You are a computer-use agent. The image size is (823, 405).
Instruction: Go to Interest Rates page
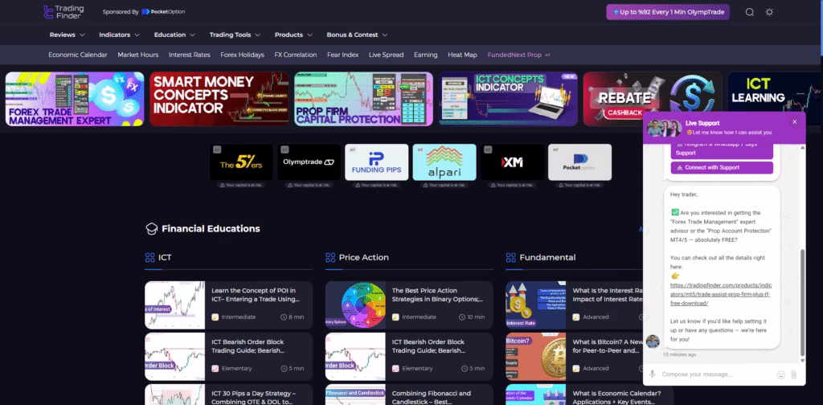(x=190, y=55)
